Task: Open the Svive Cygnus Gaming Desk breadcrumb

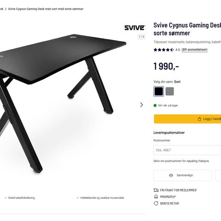Action: 46,9
